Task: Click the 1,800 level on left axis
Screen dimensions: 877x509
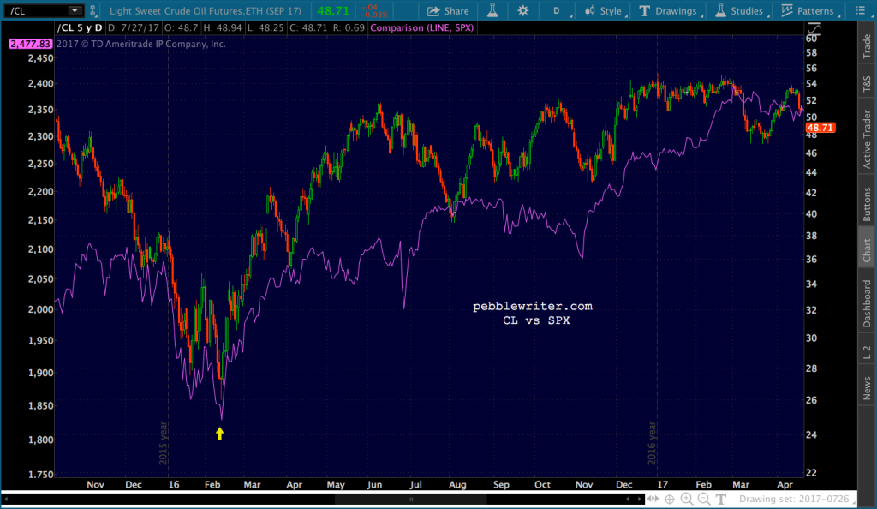Action: click(40, 440)
